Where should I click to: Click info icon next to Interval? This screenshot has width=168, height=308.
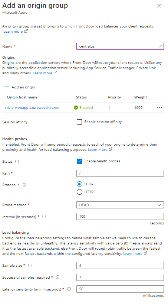tap(44, 217)
